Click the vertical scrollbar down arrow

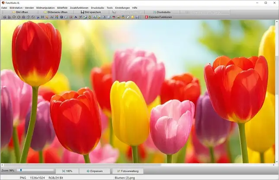[x=277, y=162]
